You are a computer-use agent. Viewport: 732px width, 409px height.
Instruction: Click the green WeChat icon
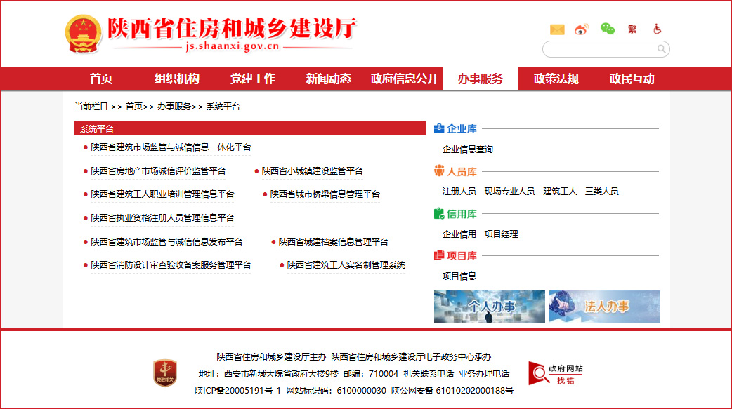click(x=607, y=29)
